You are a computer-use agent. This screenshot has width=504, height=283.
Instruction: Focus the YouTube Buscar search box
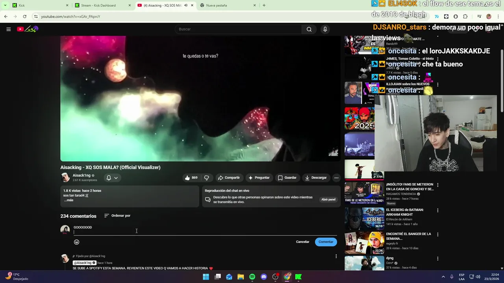coord(238,29)
